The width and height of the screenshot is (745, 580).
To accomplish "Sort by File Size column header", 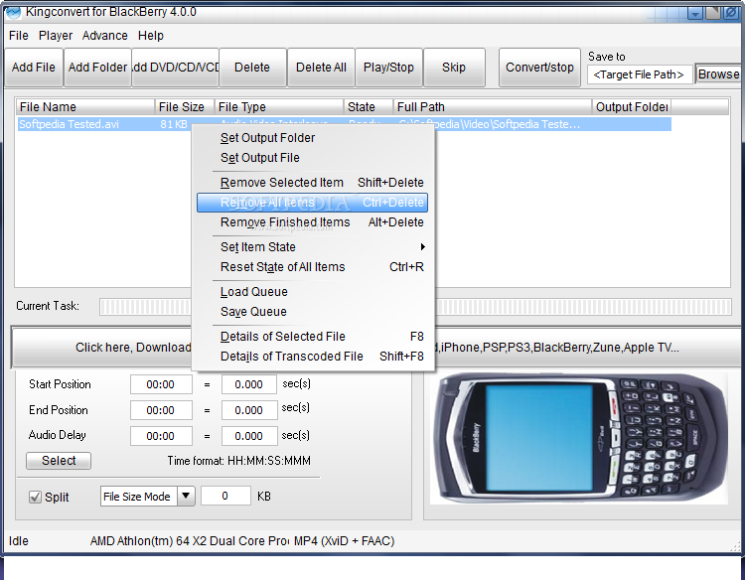I will tap(185, 107).
